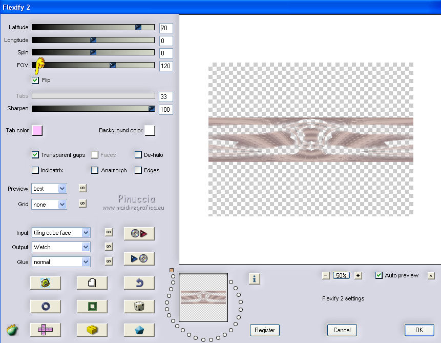Click the Latitude value field

[x=166, y=28]
